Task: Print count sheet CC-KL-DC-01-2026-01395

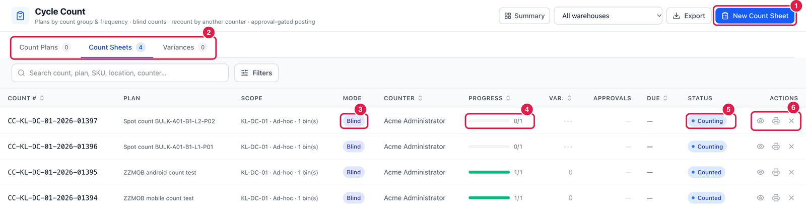Action: click(x=776, y=172)
